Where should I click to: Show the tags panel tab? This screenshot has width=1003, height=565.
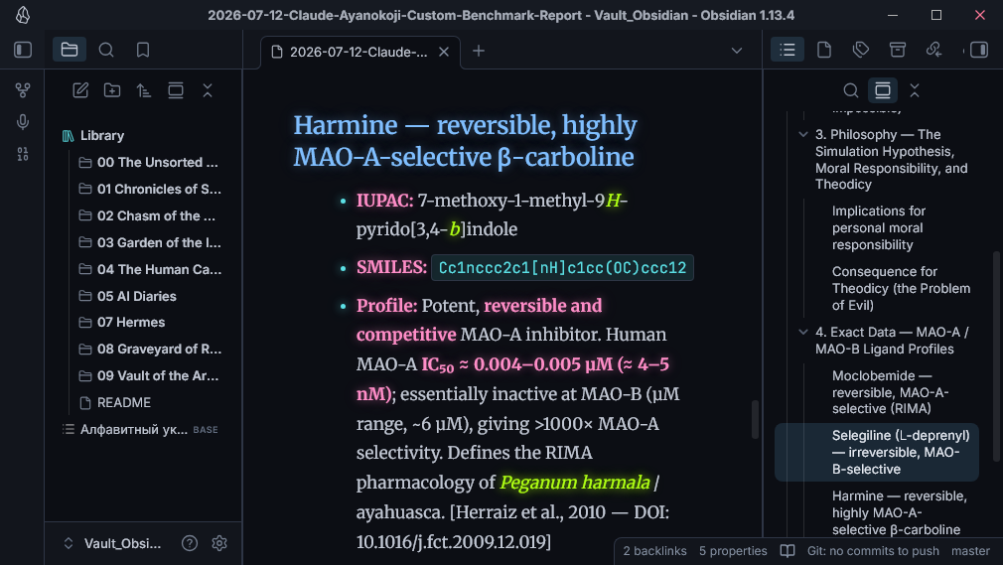coord(861,50)
